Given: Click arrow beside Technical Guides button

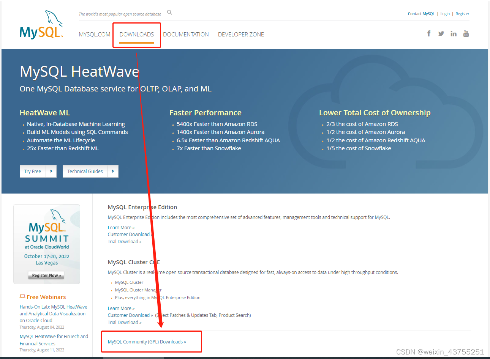Looking at the screenshot, I should 113,171.
